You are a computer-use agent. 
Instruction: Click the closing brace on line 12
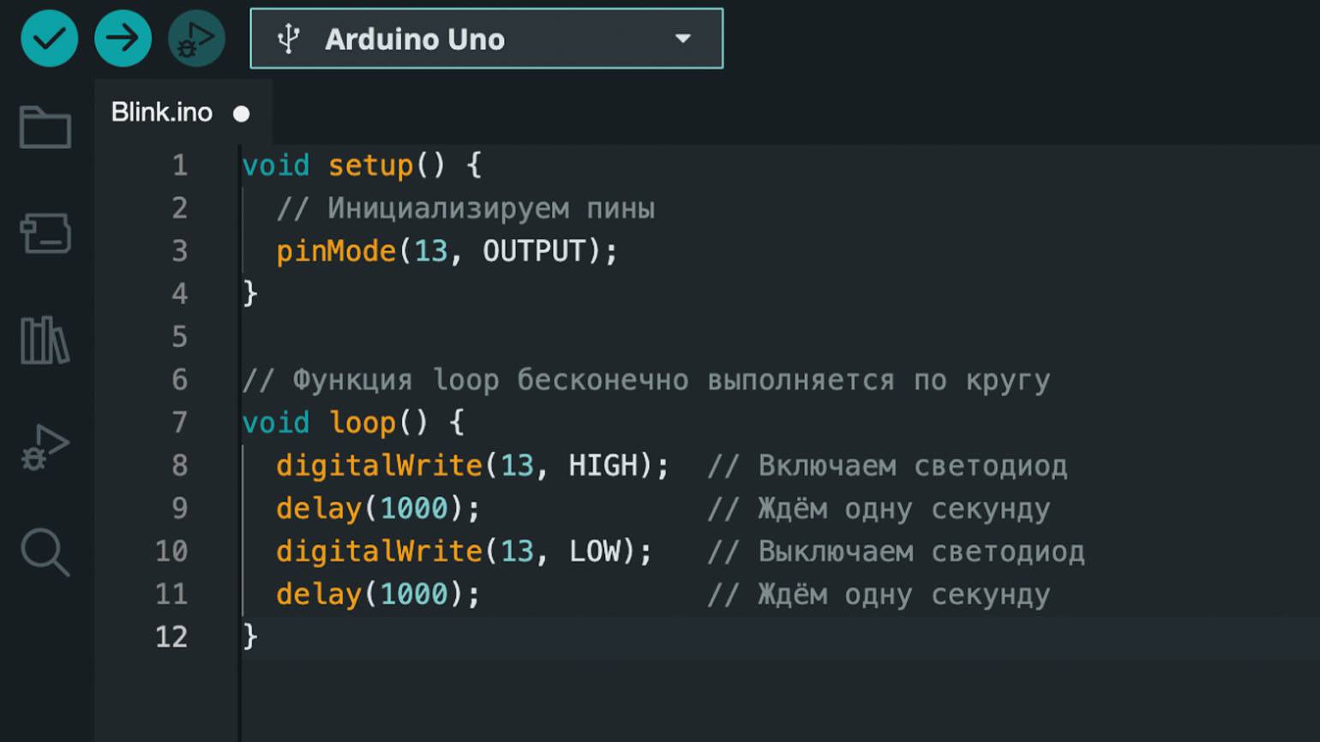250,637
